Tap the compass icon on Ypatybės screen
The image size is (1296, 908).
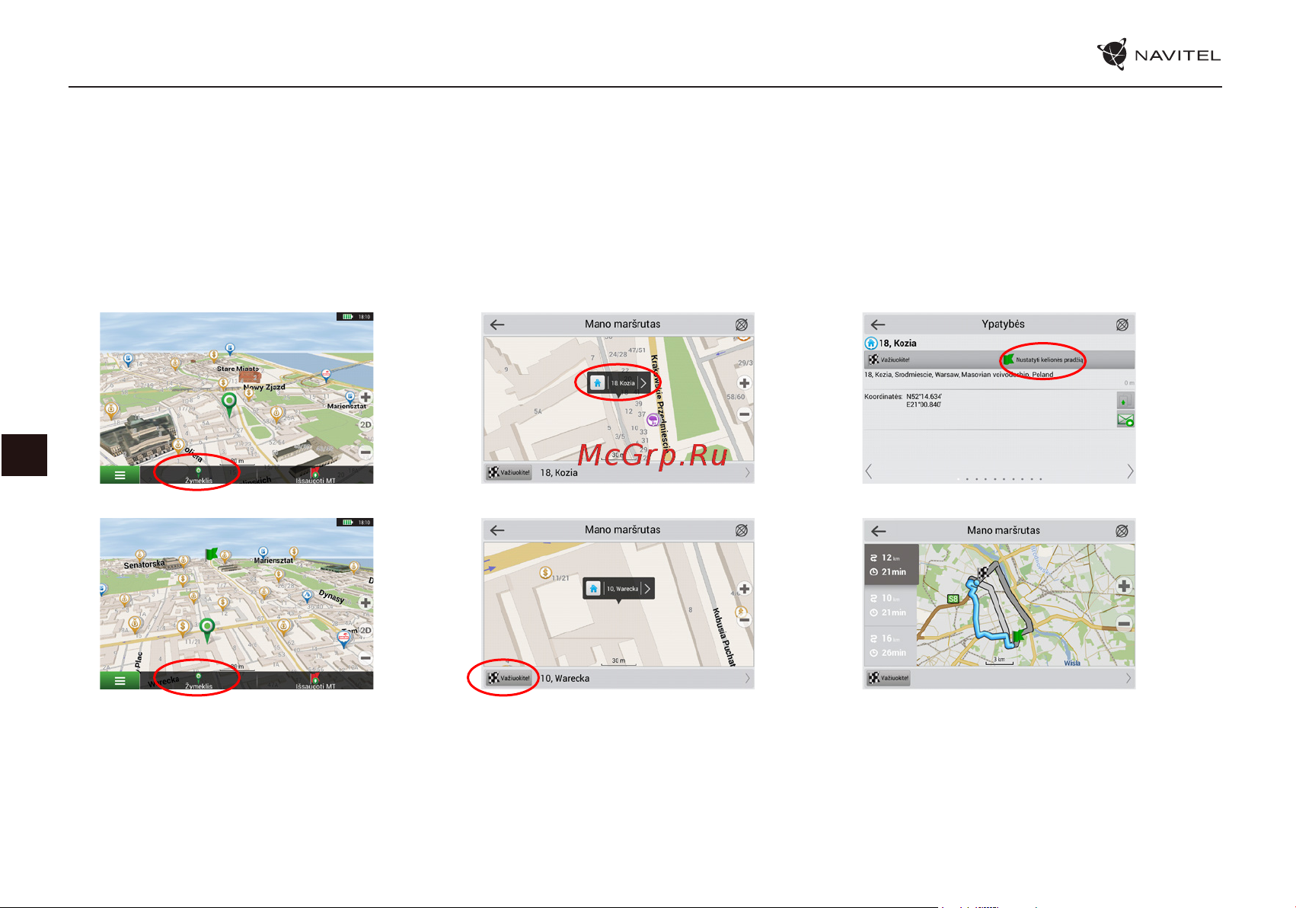(x=1122, y=325)
